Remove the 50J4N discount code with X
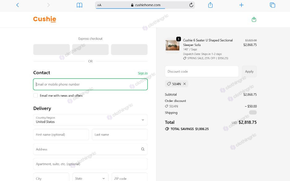Image resolution: width=290 pixels, height=181 pixels. (185, 84)
